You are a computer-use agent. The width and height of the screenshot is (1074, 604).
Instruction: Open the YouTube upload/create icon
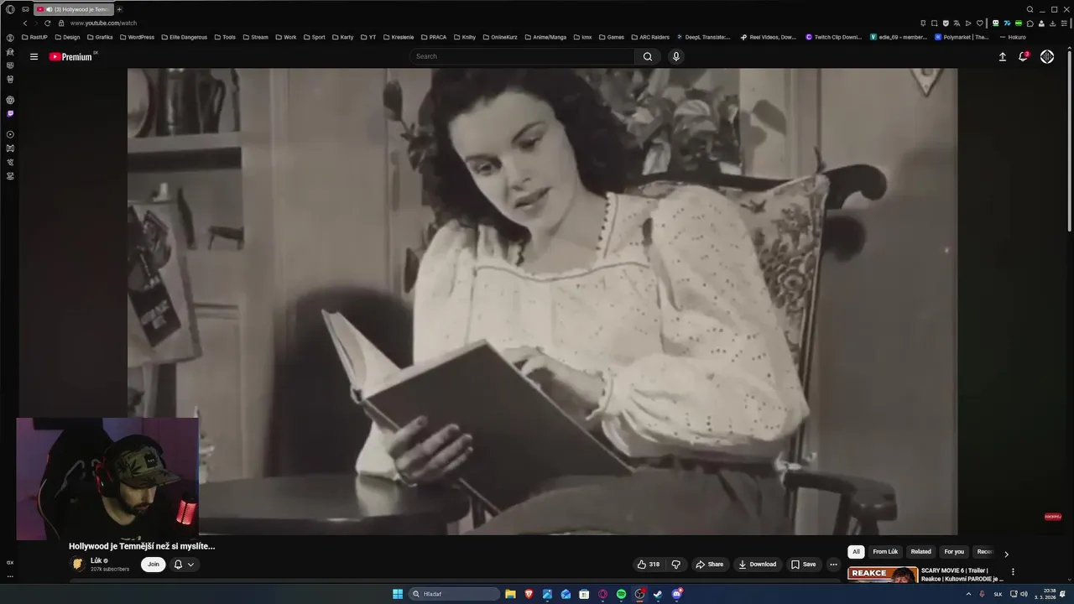click(1002, 57)
